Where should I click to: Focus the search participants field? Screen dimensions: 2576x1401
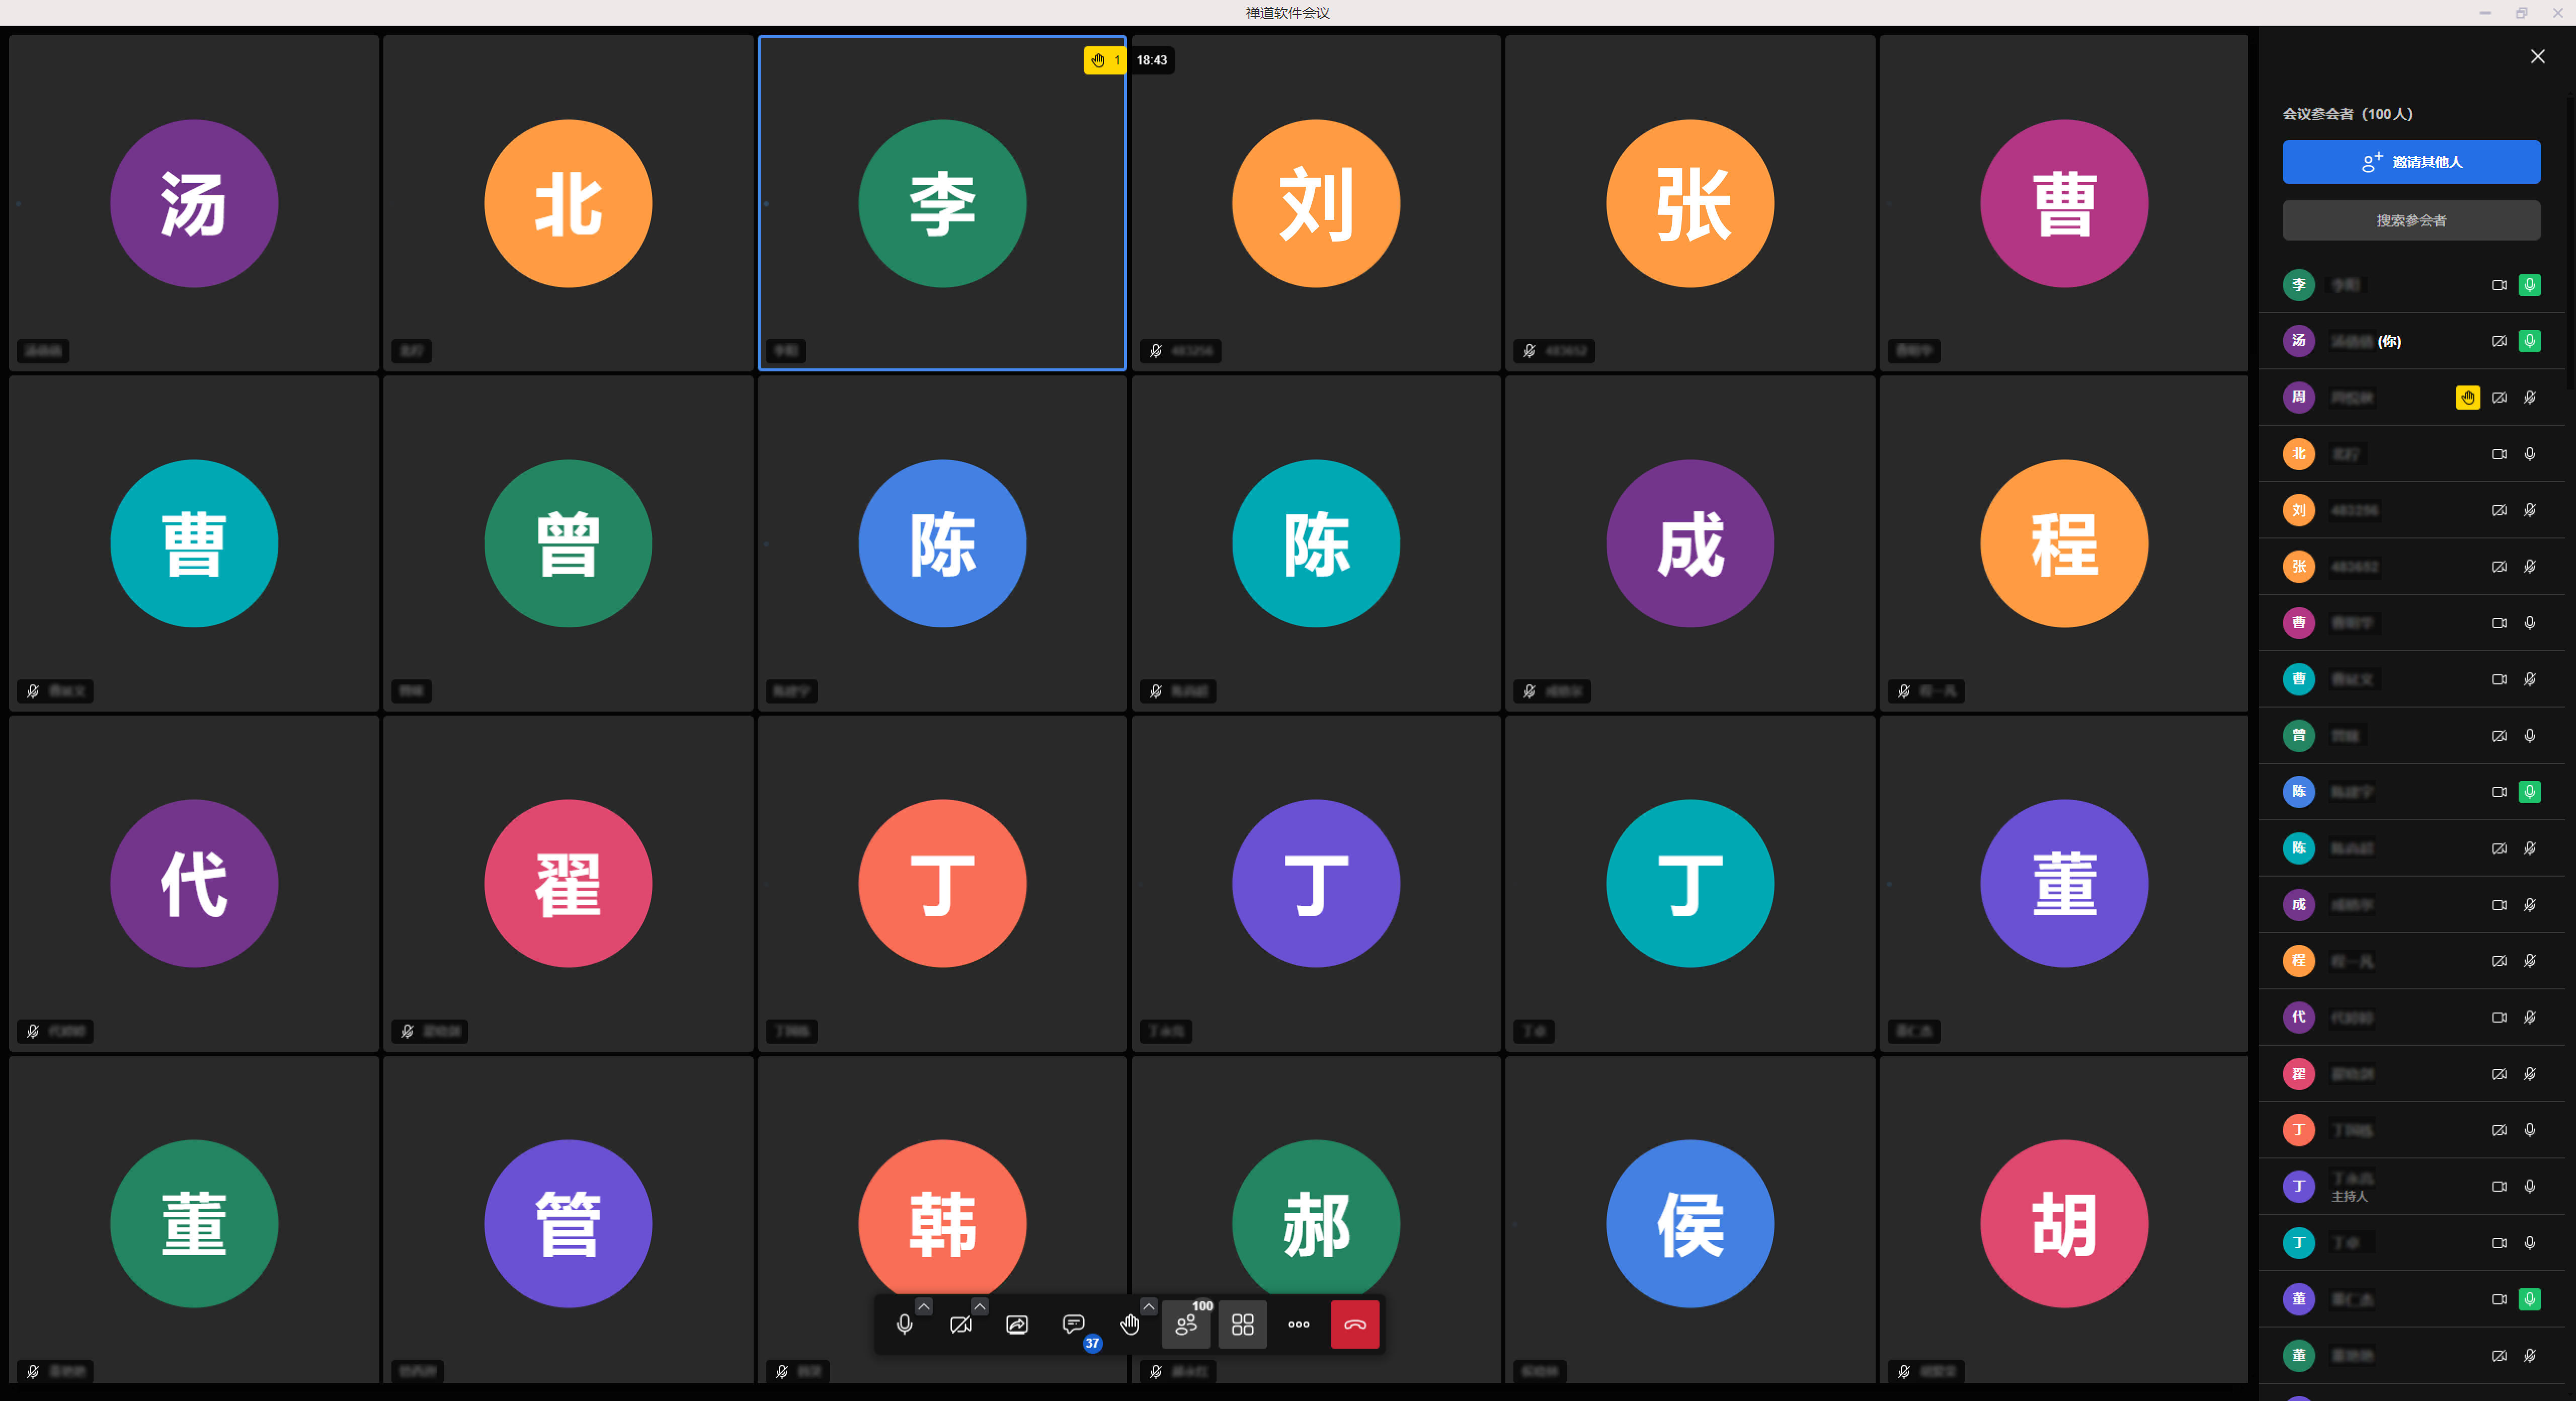coord(2411,220)
